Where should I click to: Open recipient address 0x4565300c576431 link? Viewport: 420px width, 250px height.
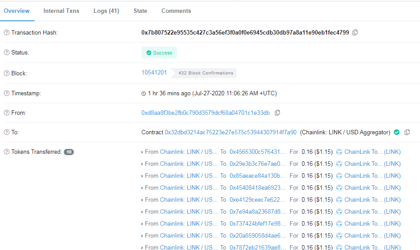tap(258, 152)
